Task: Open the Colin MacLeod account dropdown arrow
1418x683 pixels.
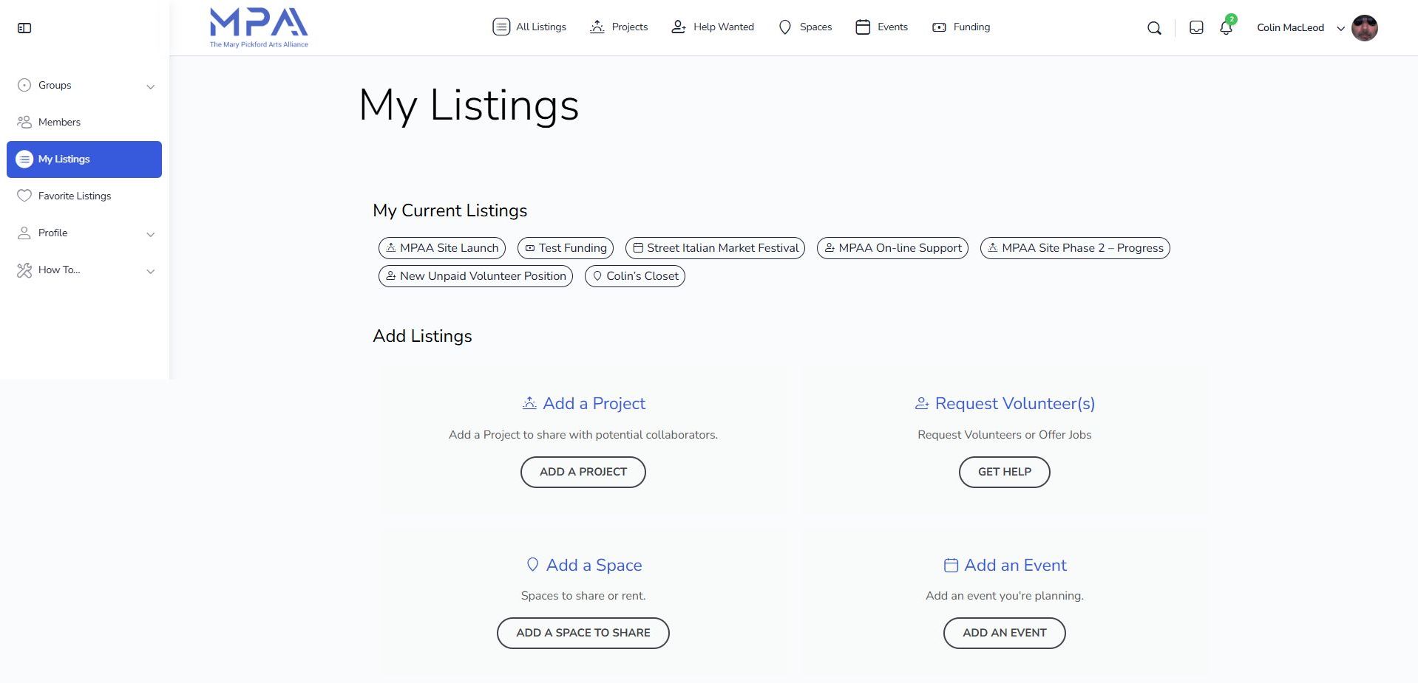Action: tap(1340, 28)
